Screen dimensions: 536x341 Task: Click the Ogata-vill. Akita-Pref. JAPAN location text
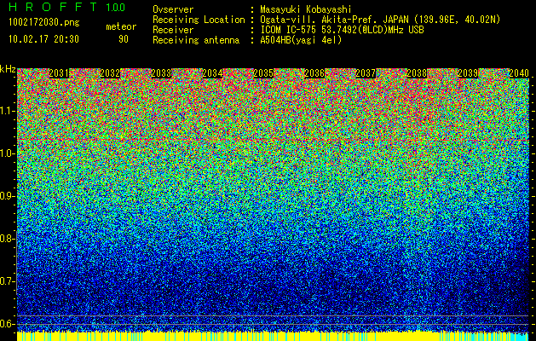380,20
